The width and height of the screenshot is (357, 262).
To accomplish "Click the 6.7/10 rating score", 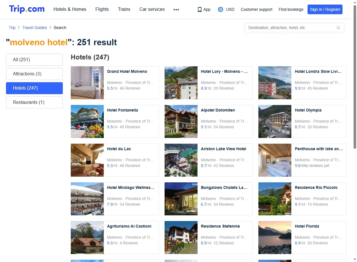I will [x=206, y=204].
